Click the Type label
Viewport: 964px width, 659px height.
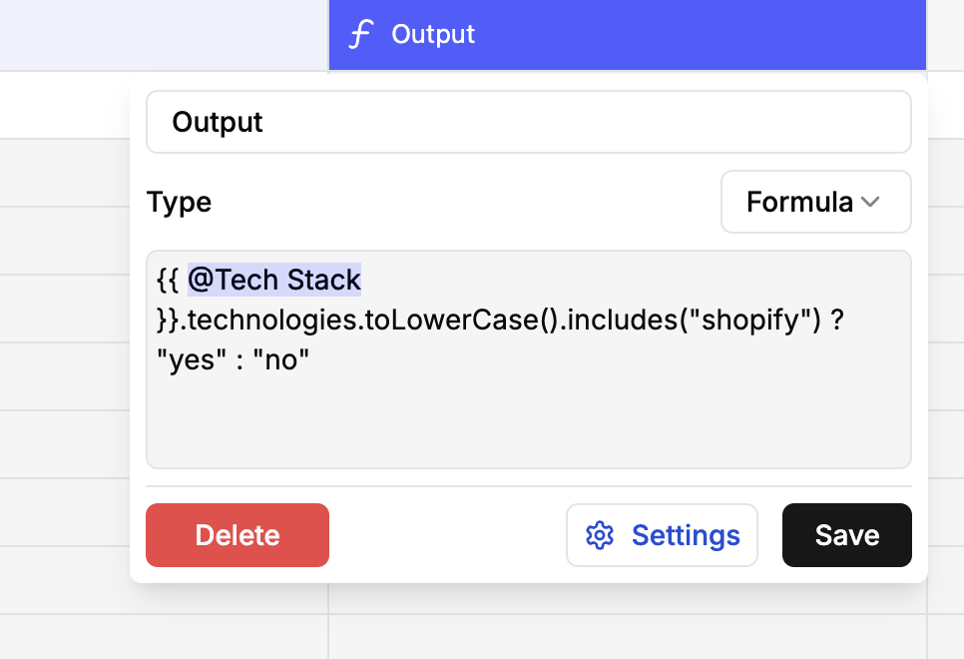pyautogui.click(x=179, y=202)
